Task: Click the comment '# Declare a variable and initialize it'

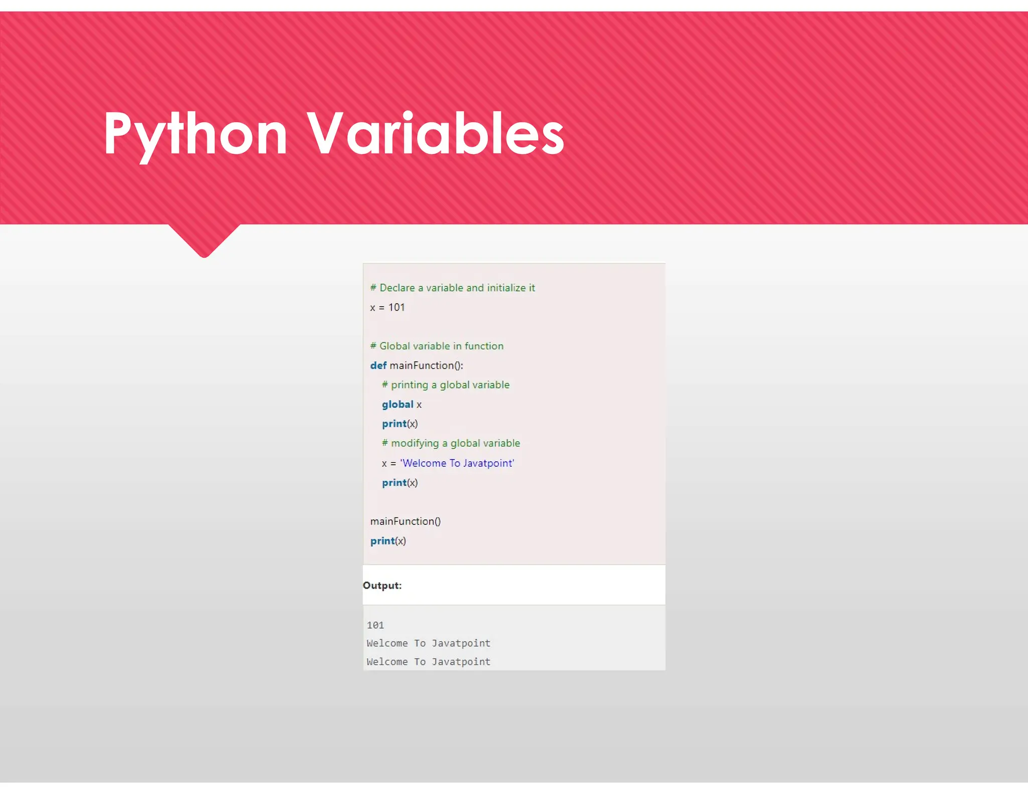Action: coord(452,288)
